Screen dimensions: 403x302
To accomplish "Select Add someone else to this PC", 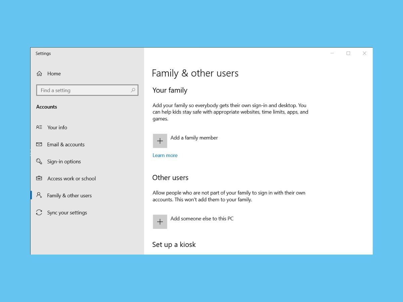I will click(x=202, y=218).
